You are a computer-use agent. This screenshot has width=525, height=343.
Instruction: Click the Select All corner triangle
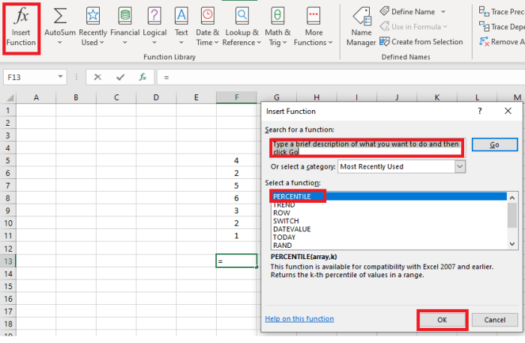click(10, 97)
